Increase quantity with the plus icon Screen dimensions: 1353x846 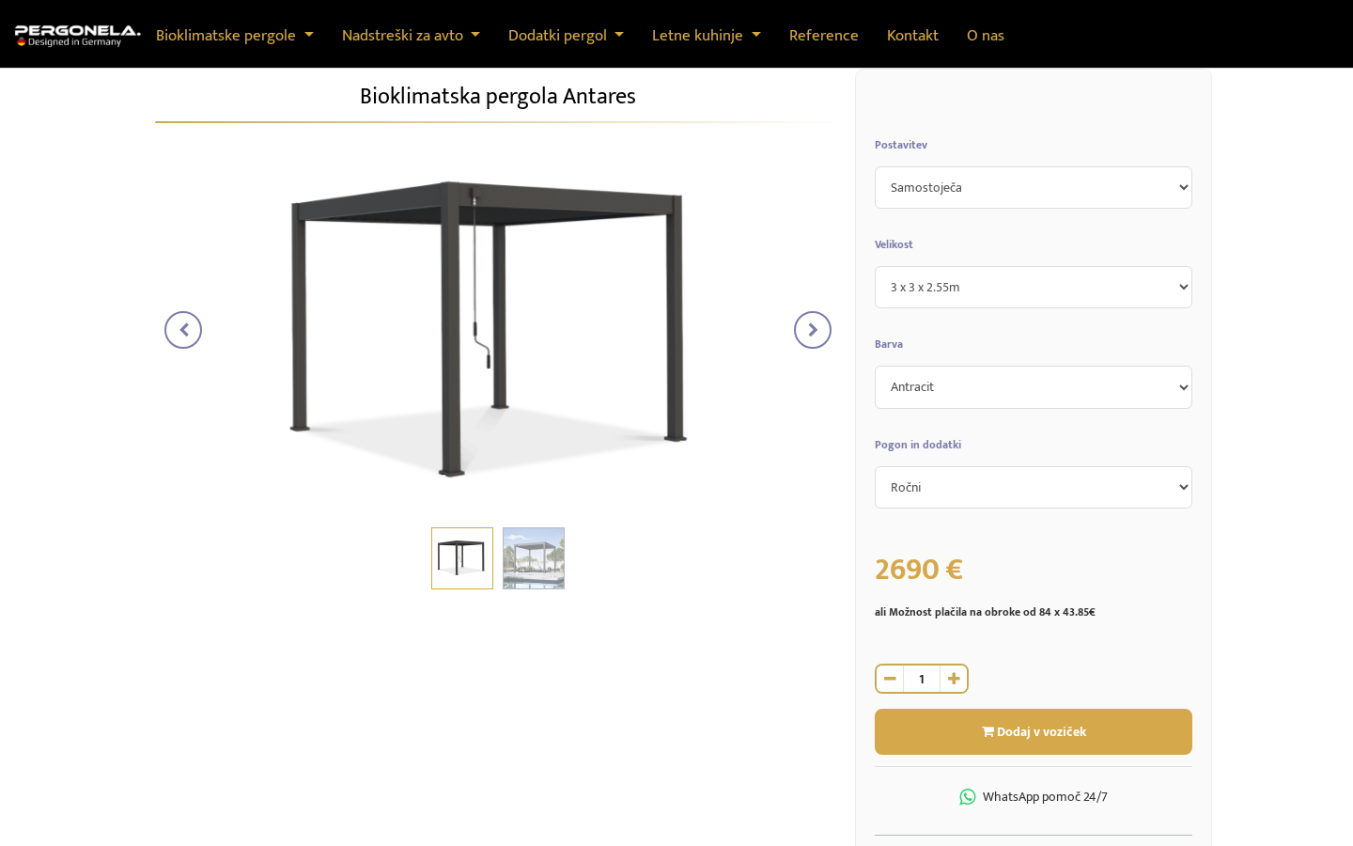click(954, 679)
